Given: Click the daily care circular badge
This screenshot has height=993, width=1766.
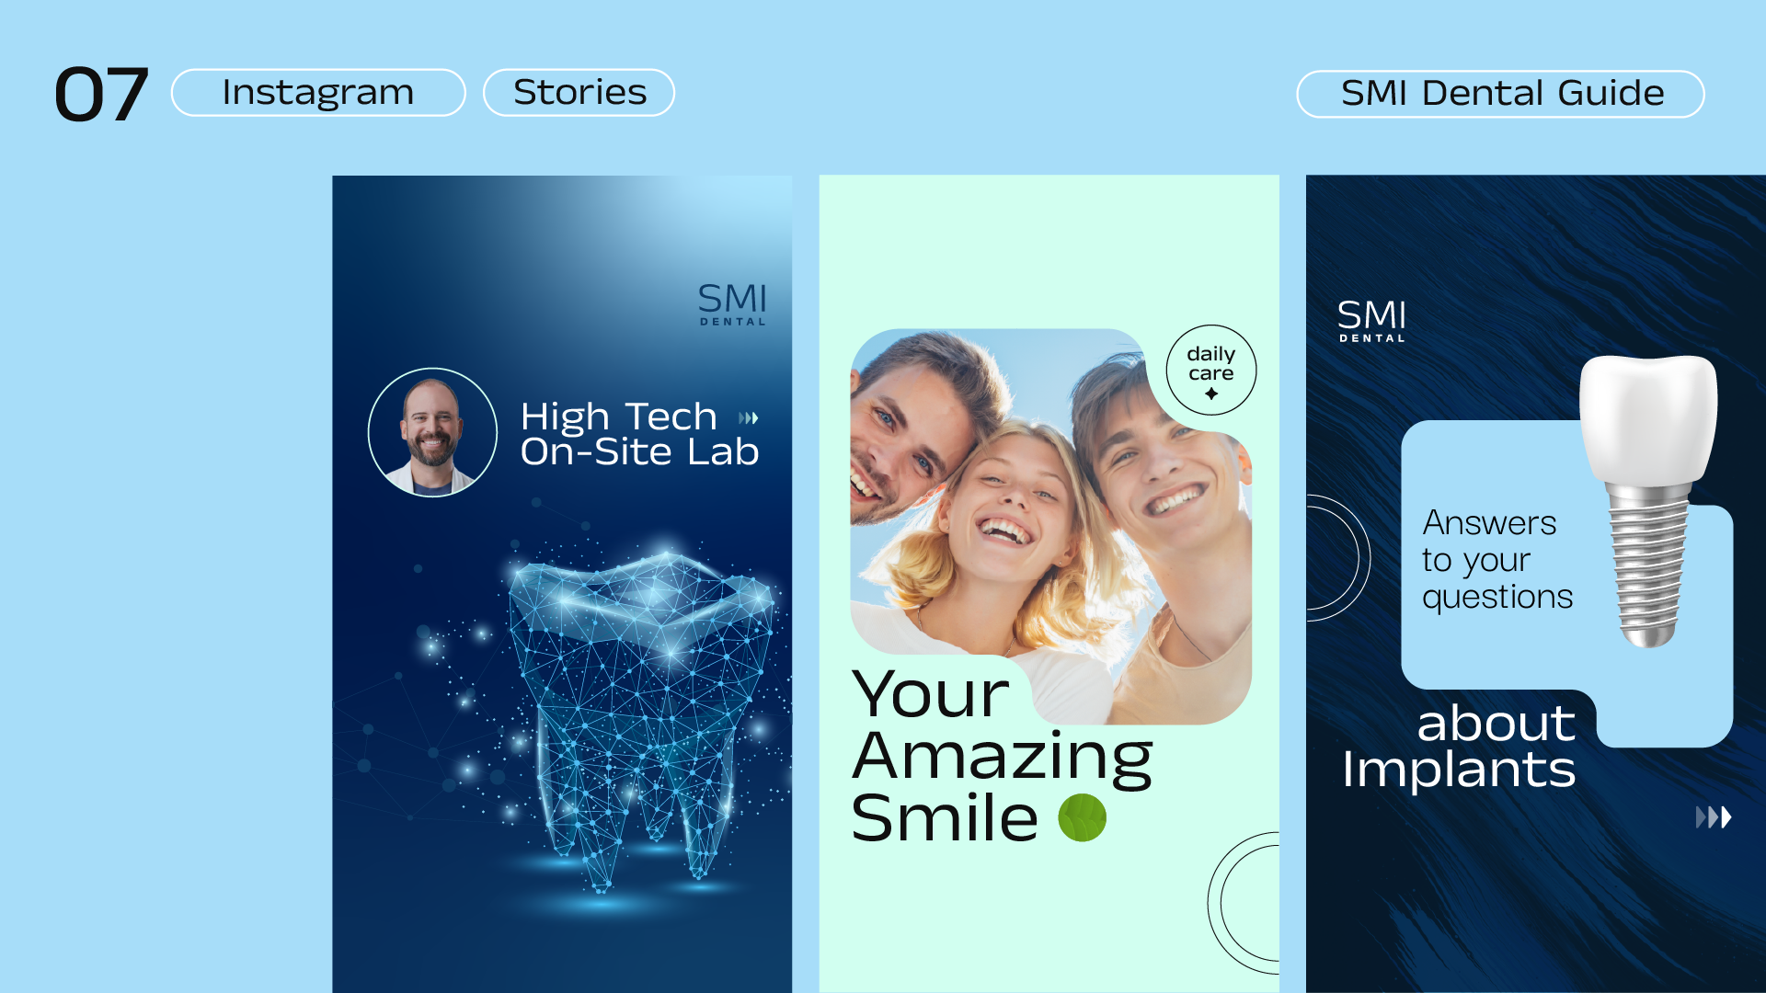Looking at the screenshot, I should (1211, 371).
